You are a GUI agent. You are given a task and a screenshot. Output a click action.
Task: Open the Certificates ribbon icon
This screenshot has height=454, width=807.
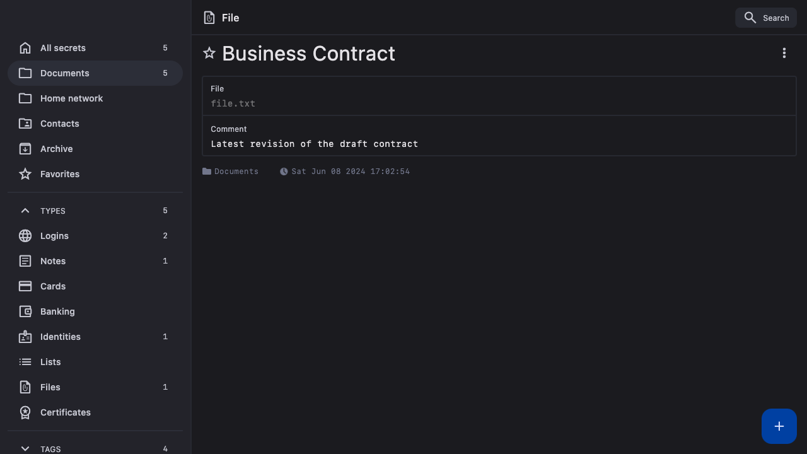tap(25, 412)
